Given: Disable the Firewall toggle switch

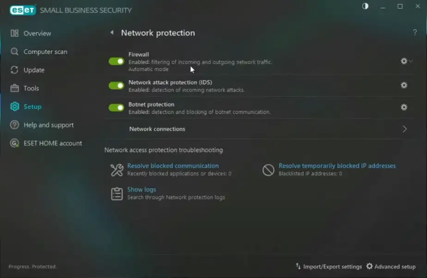Looking at the screenshot, I should point(116,61).
